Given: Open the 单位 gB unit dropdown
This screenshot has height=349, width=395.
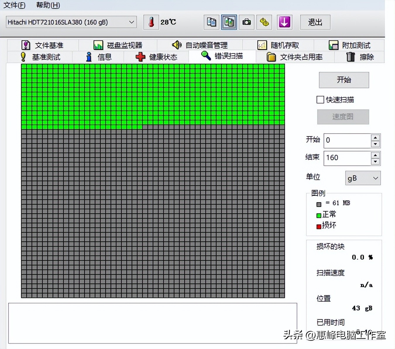Looking at the screenshot, I should 363,178.
